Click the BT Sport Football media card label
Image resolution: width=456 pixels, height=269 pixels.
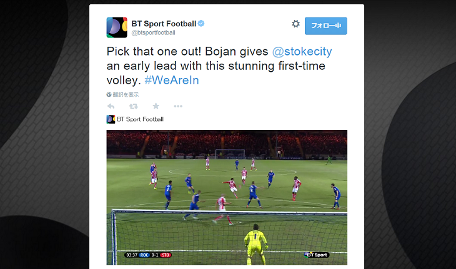pyautogui.click(x=140, y=119)
